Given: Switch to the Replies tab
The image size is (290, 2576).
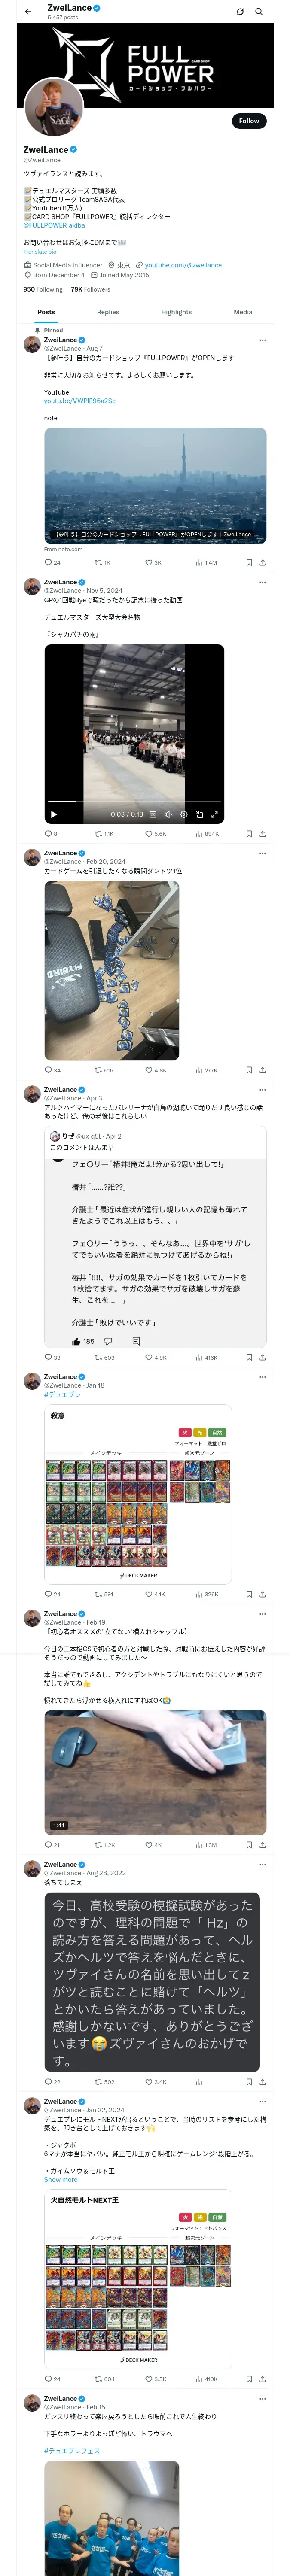Looking at the screenshot, I should pyautogui.click(x=108, y=312).
